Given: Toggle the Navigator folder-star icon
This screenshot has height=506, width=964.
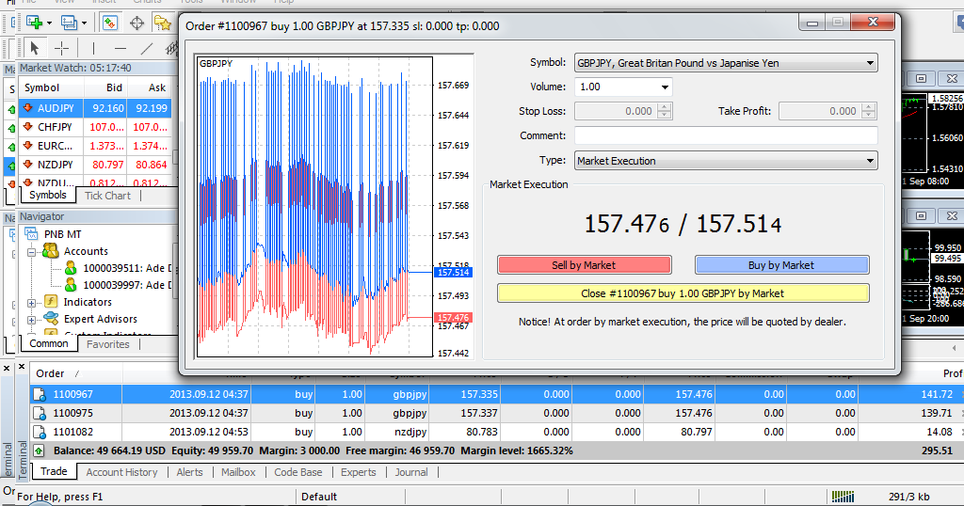Looking at the screenshot, I should pyautogui.click(x=163, y=24).
